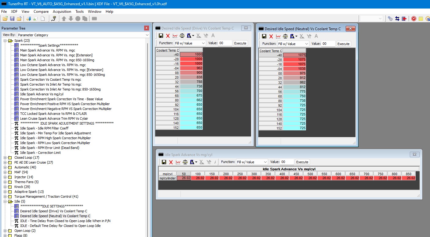Select Neutral idle cell value 1038
The image size is (430, 237).
(294, 69)
